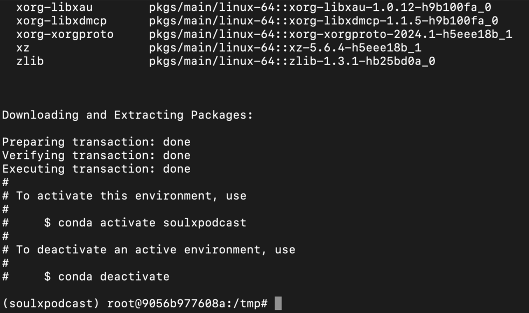Click the 'conda activate soulxpodcast' command text
The width and height of the screenshot is (529, 313).
coord(152,223)
